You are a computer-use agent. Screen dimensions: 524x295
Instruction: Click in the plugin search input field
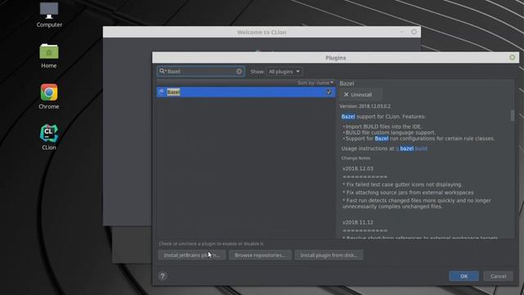tap(201, 71)
